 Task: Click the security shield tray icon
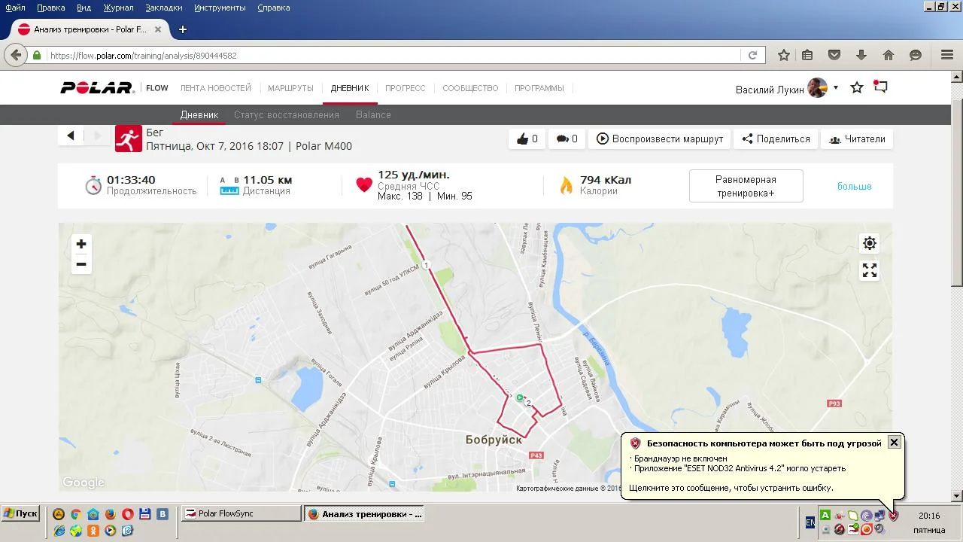click(x=893, y=516)
